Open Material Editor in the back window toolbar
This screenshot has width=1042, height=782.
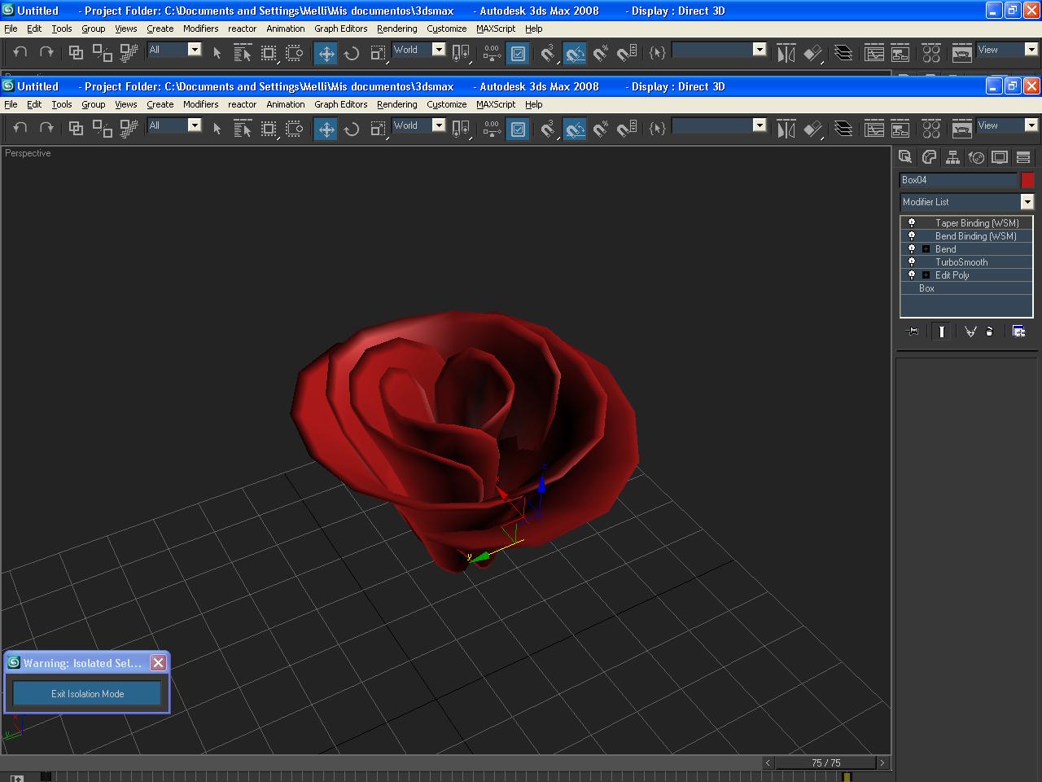point(931,53)
